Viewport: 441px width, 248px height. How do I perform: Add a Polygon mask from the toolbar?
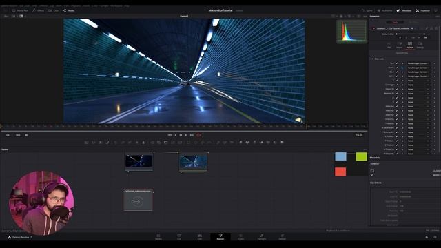tap(203, 143)
